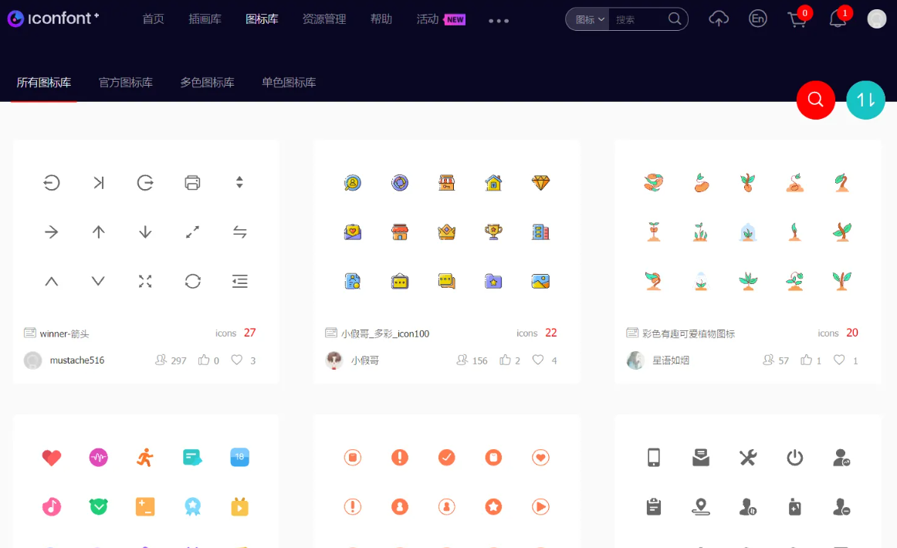The width and height of the screenshot is (897, 548).
Task: Open the winner-箭头 library title link
Action: (65, 333)
